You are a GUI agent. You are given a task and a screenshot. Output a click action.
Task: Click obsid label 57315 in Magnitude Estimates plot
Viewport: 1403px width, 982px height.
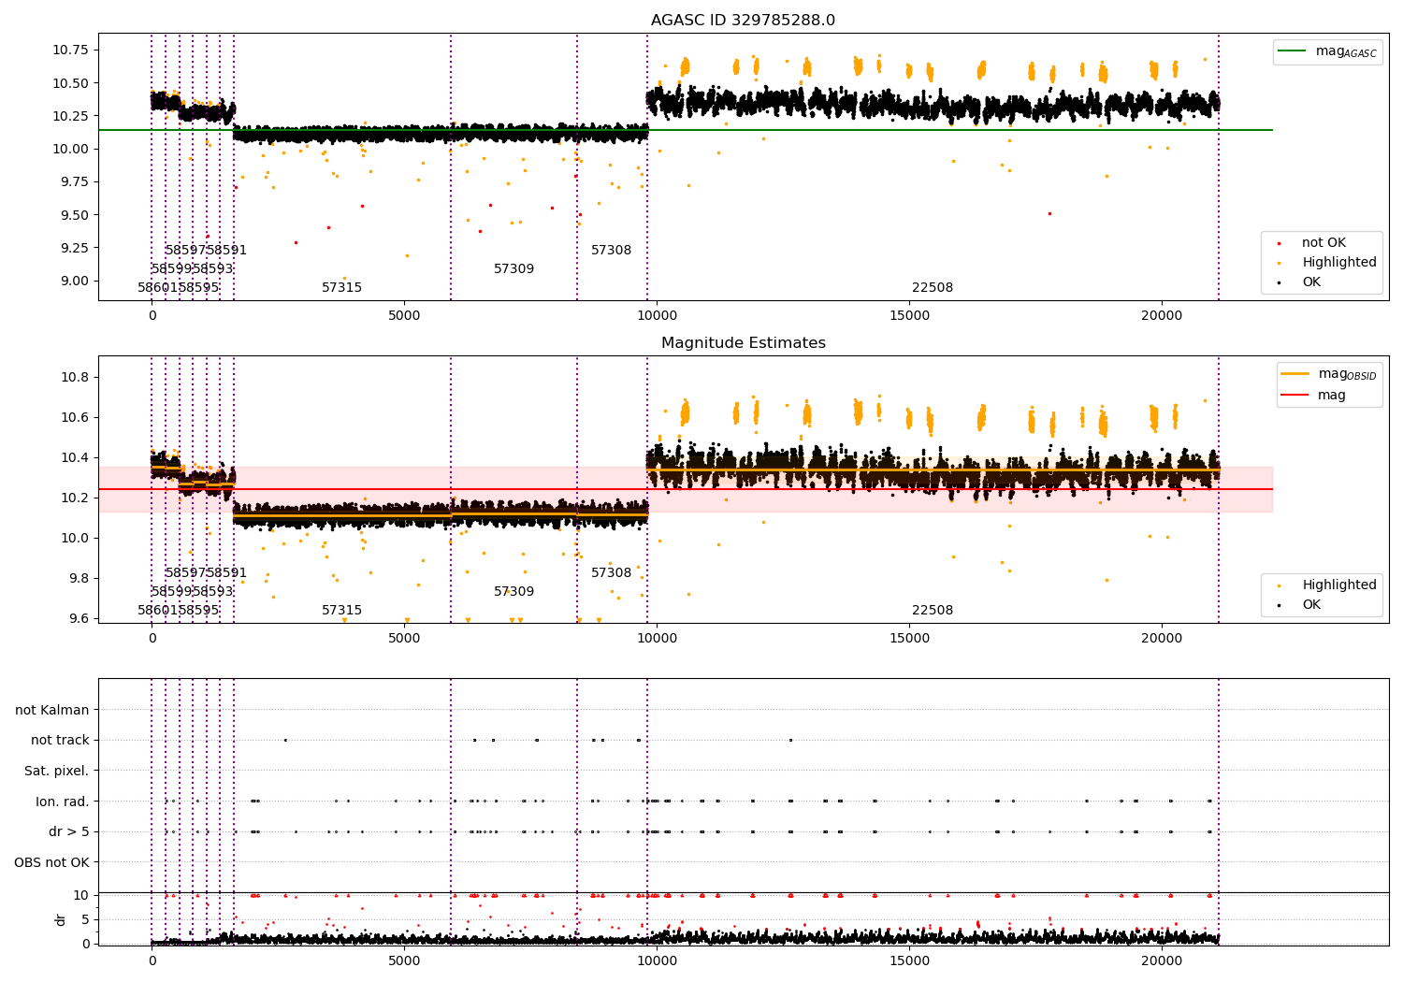point(341,611)
